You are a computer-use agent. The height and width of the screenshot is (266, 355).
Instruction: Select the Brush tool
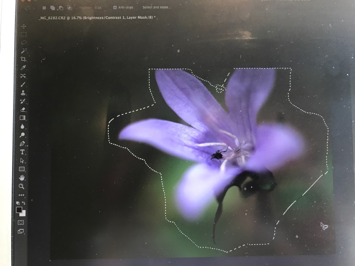click(x=23, y=84)
